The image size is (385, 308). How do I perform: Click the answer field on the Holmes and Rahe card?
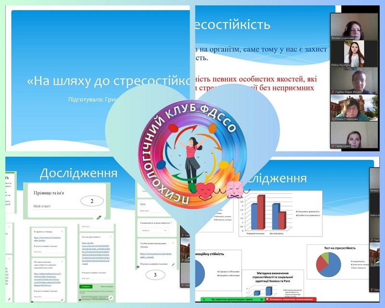(47, 297)
